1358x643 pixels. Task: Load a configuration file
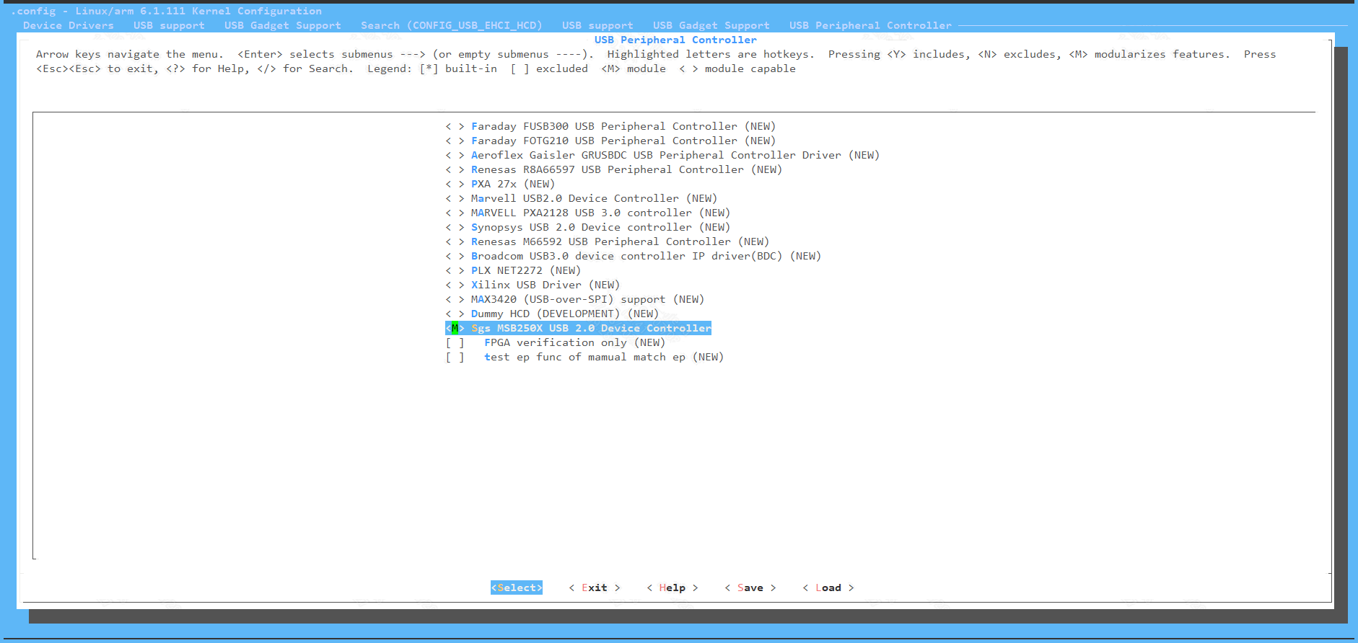(828, 588)
